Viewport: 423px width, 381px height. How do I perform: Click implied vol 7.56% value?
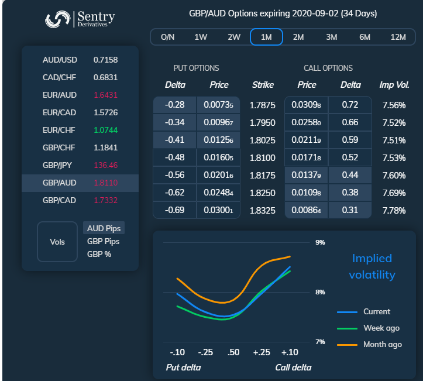(x=394, y=105)
